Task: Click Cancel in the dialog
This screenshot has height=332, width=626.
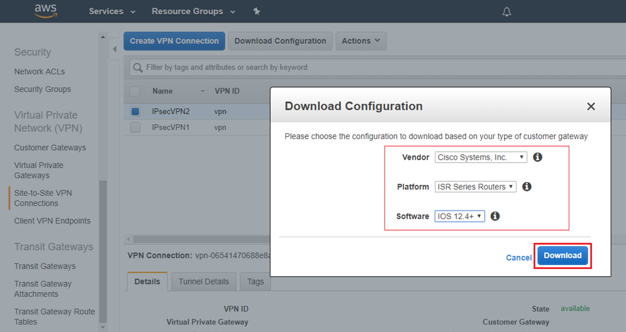Action: (x=519, y=258)
